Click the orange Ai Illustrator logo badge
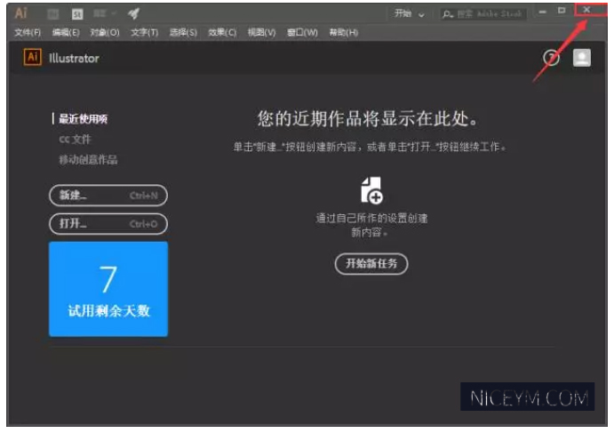The image size is (614, 433). (33, 57)
